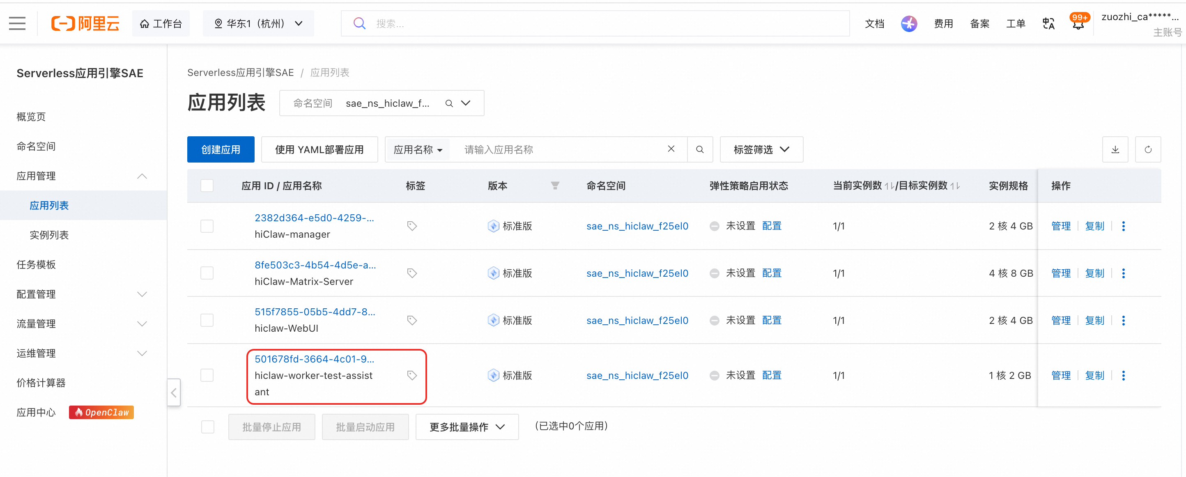Open the 文档 top navigation item
The width and height of the screenshot is (1186, 477).
click(874, 23)
